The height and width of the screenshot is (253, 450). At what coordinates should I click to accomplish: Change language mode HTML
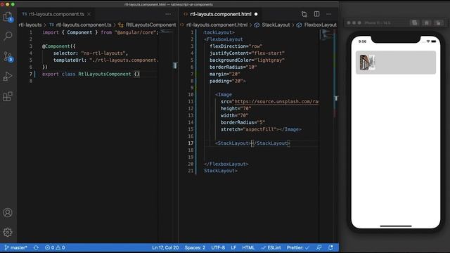248,247
